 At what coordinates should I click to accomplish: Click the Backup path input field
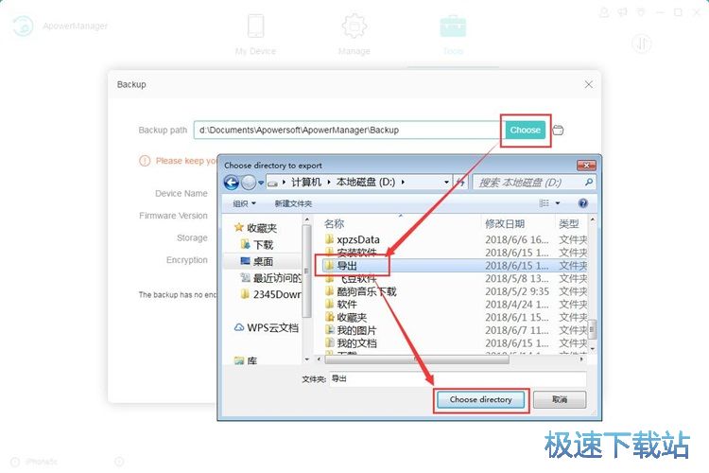(349, 130)
